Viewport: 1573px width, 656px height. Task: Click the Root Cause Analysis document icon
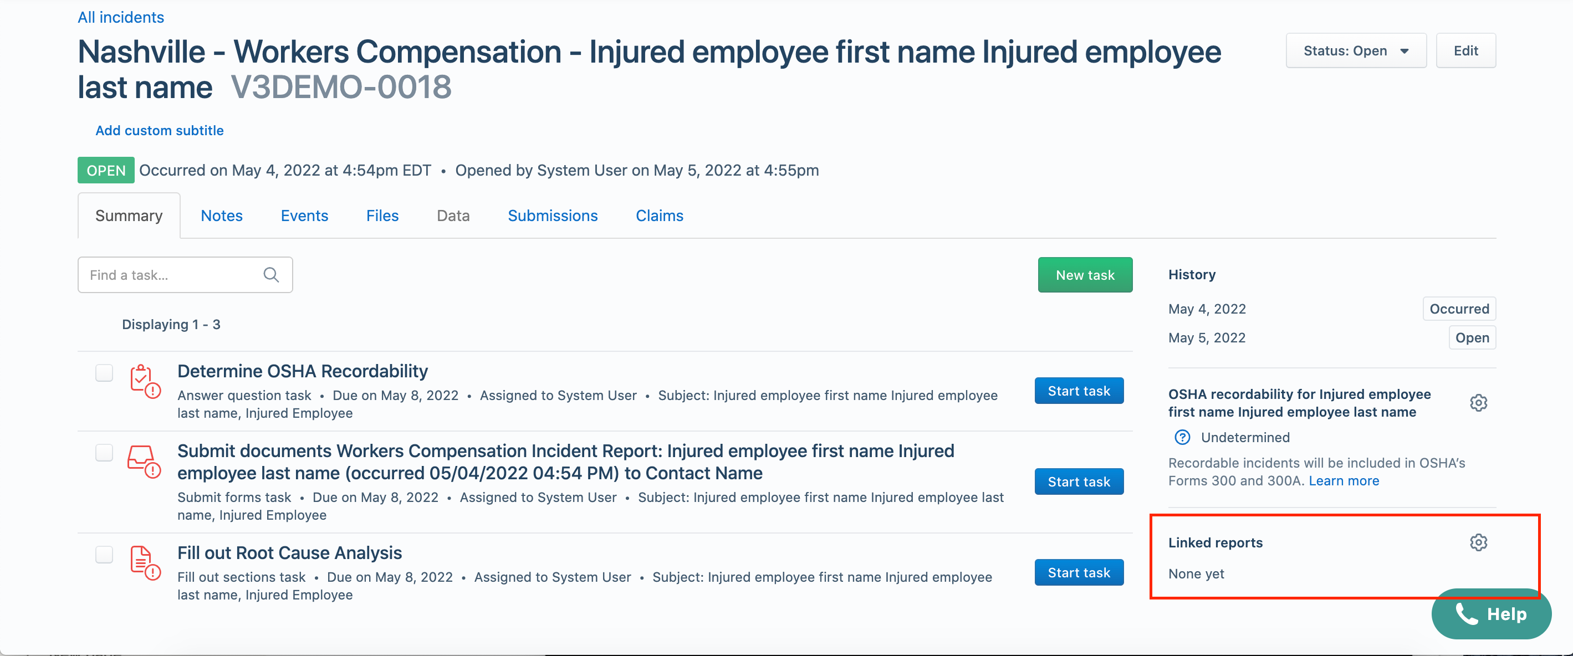pyautogui.click(x=145, y=562)
